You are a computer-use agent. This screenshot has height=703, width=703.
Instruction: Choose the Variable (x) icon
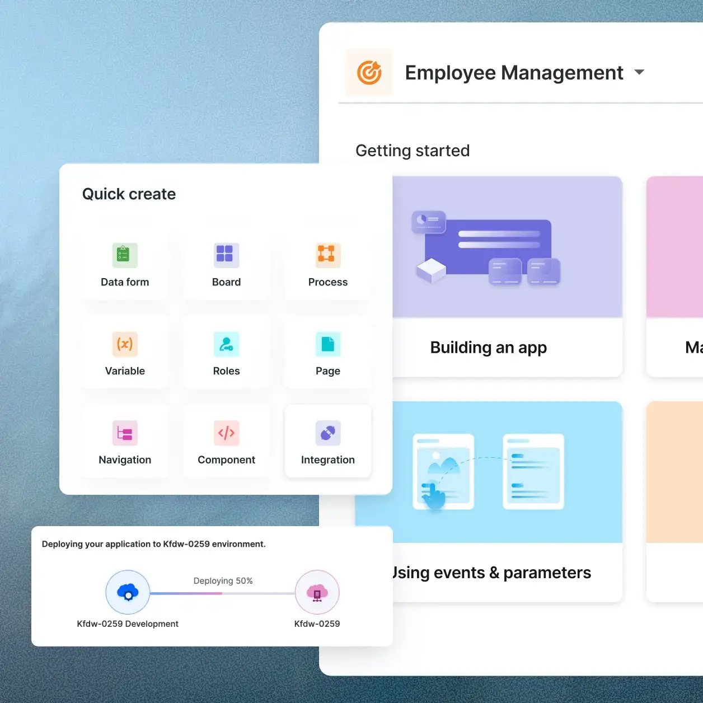click(x=125, y=344)
